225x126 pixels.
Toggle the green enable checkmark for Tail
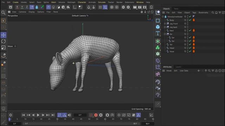[190, 44]
